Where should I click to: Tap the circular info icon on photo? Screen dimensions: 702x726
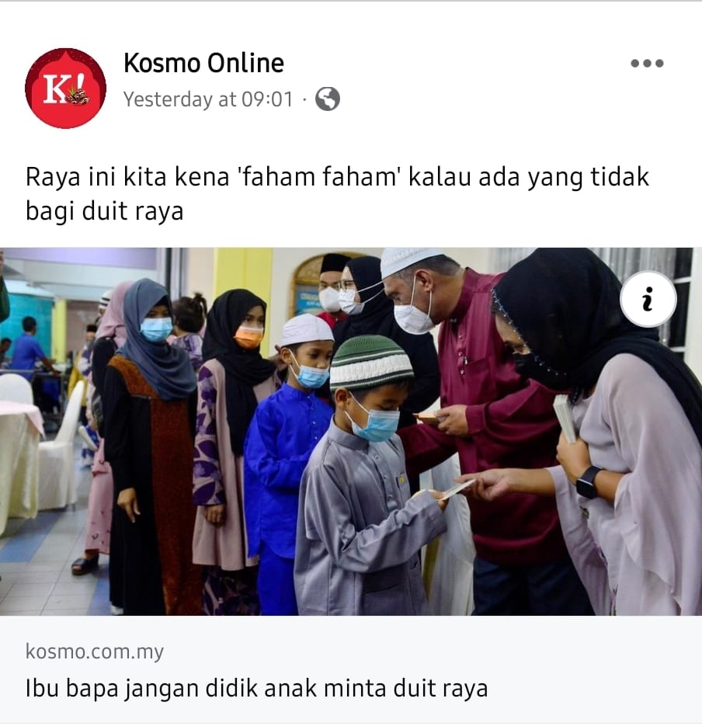648,299
